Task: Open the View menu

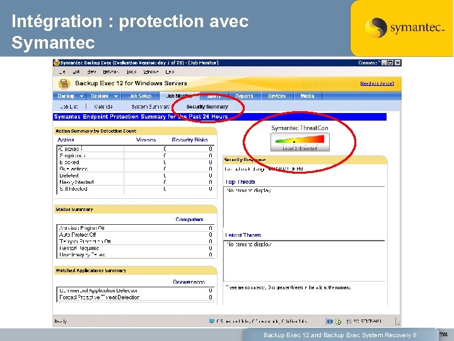Action: click(91, 72)
